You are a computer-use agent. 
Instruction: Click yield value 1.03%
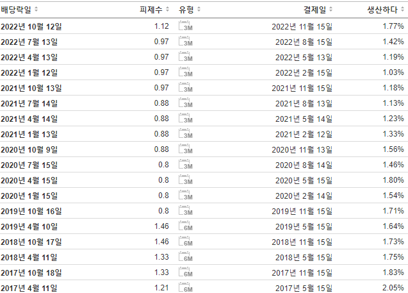coord(393,72)
